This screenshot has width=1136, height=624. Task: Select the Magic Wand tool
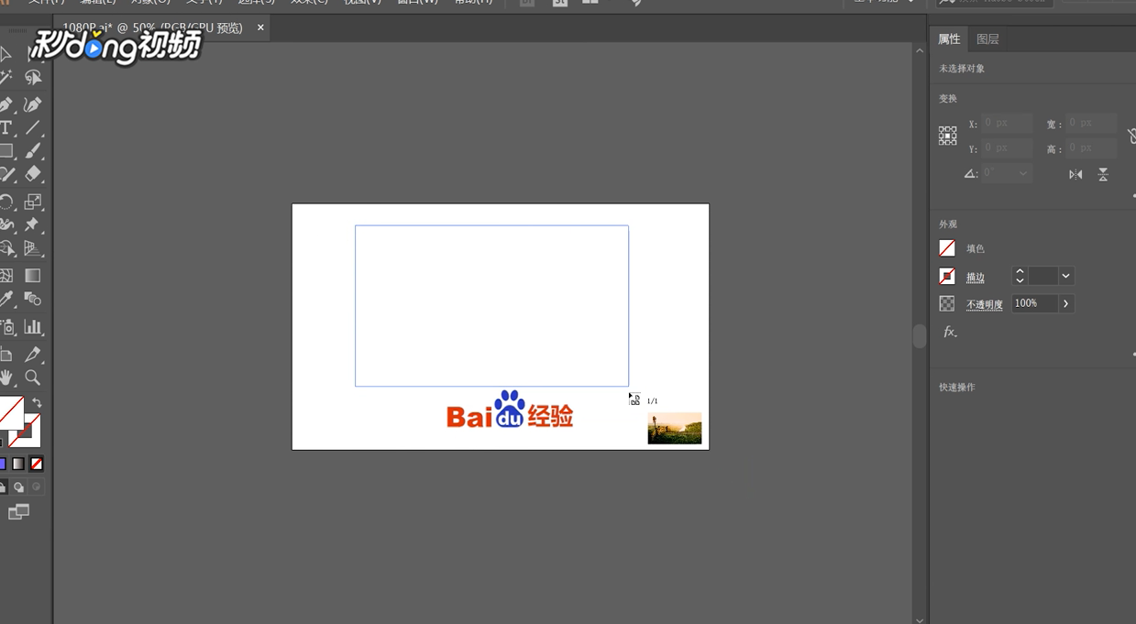point(6,79)
